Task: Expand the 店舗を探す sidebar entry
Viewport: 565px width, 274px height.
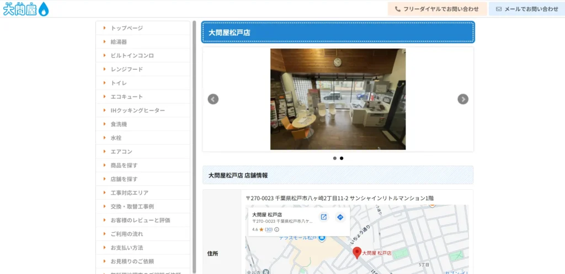Action: click(x=124, y=179)
